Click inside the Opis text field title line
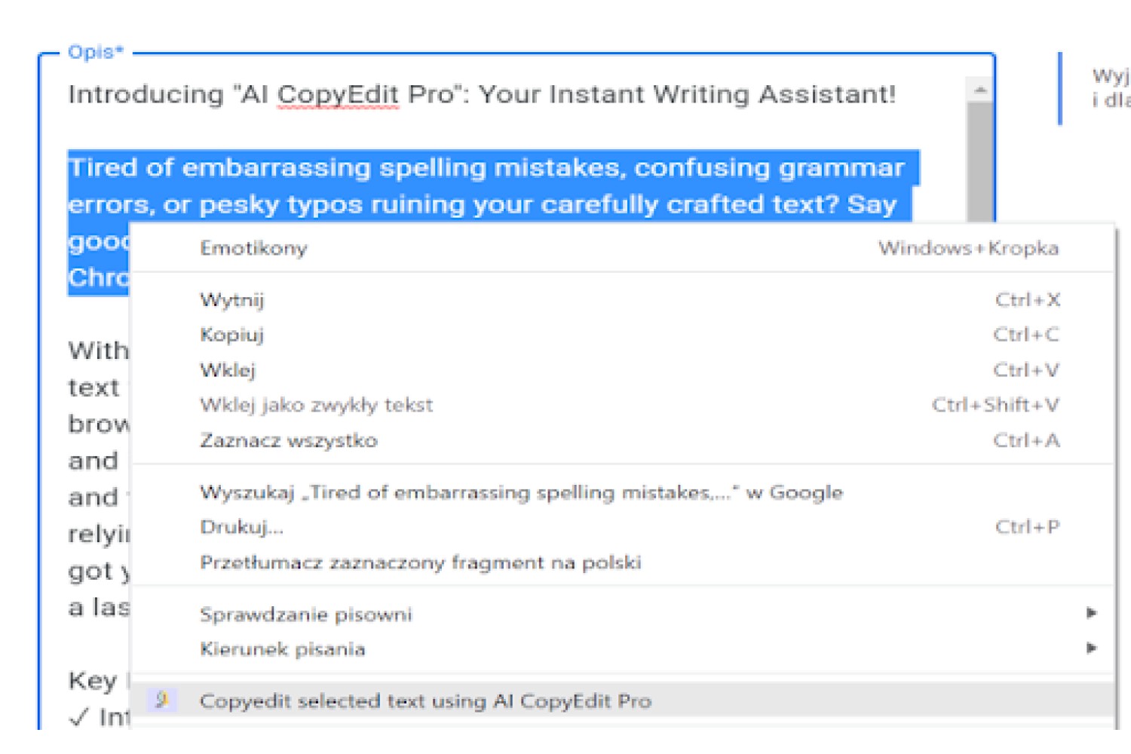 pyautogui.click(x=481, y=95)
